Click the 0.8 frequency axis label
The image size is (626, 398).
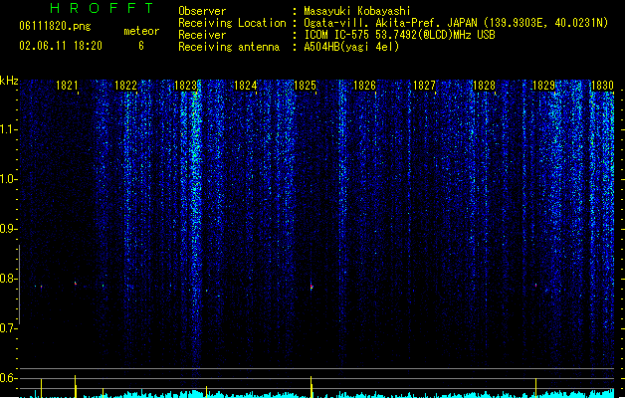click(x=8, y=279)
